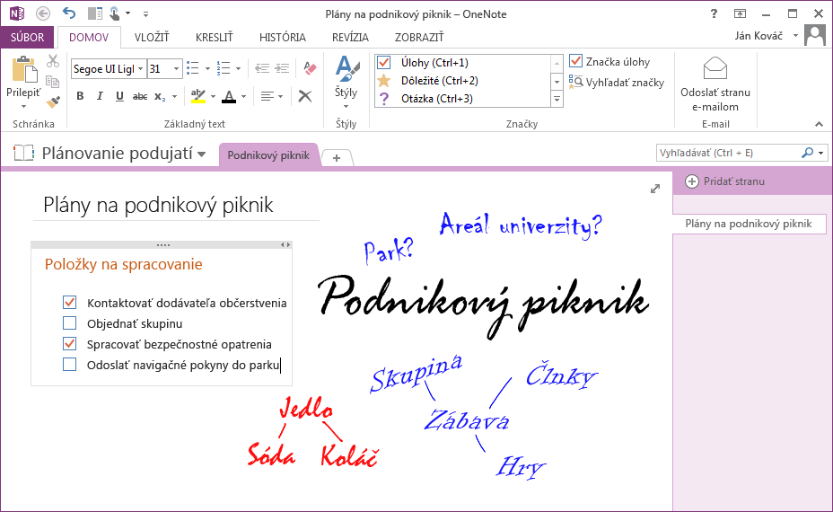Screen dimensions: 833x512
Task: Clear all formatting with eraser icon
Action: coord(310,68)
